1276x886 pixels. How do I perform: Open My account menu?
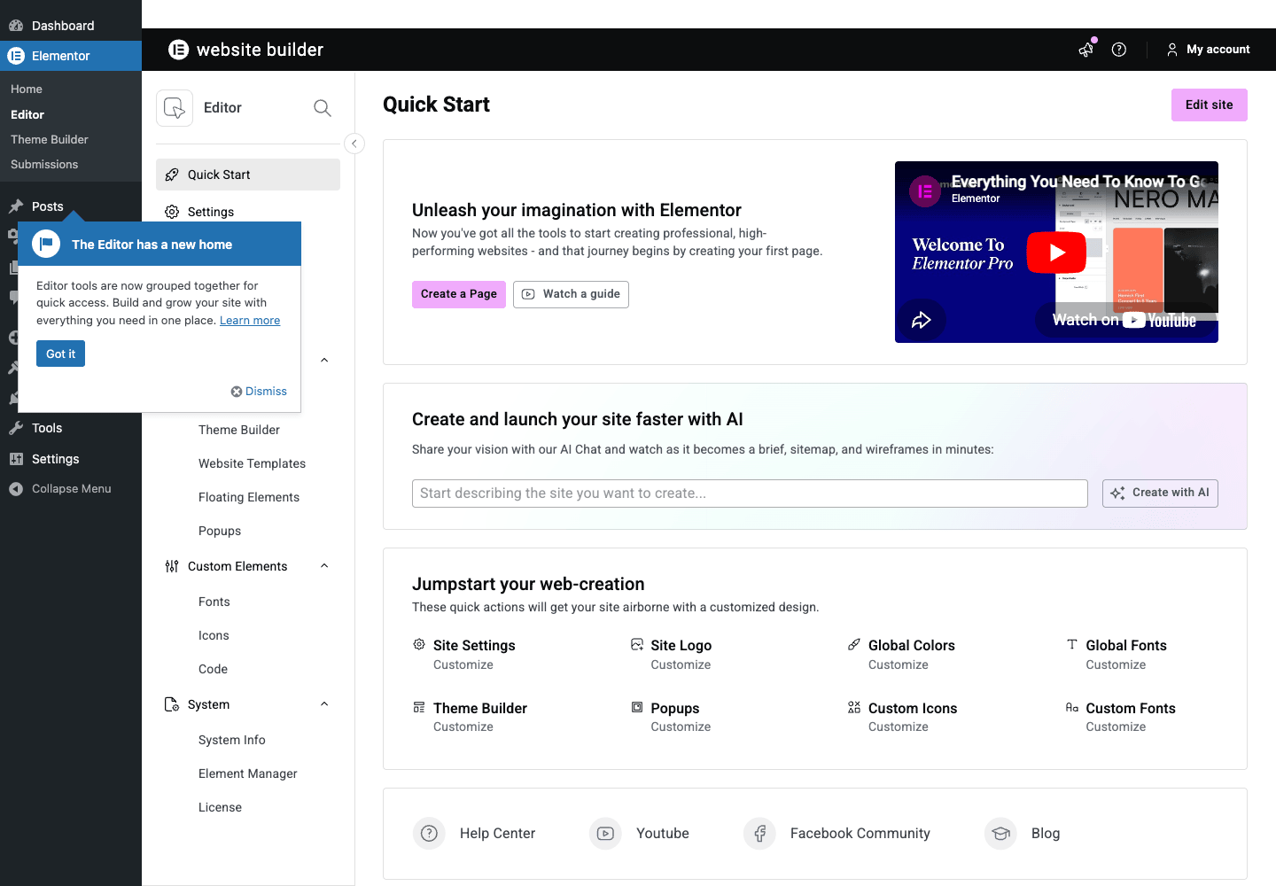[x=1208, y=50]
